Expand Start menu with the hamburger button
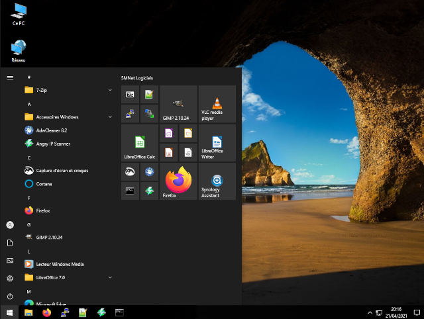Screen dimensions: 424x319 pyautogui.click(x=10, y=78)
